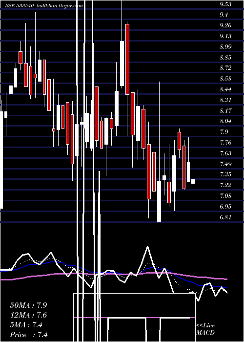Click the tallest red candlestick near 9.26
This screenshot has height=342, width=244.
(x=127, y=59)
